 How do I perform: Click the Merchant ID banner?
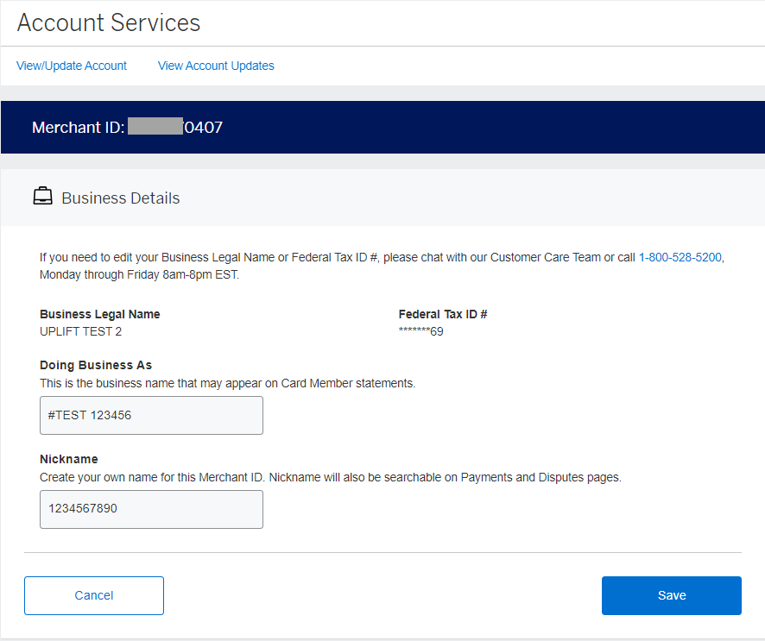[x=126, y=127]
